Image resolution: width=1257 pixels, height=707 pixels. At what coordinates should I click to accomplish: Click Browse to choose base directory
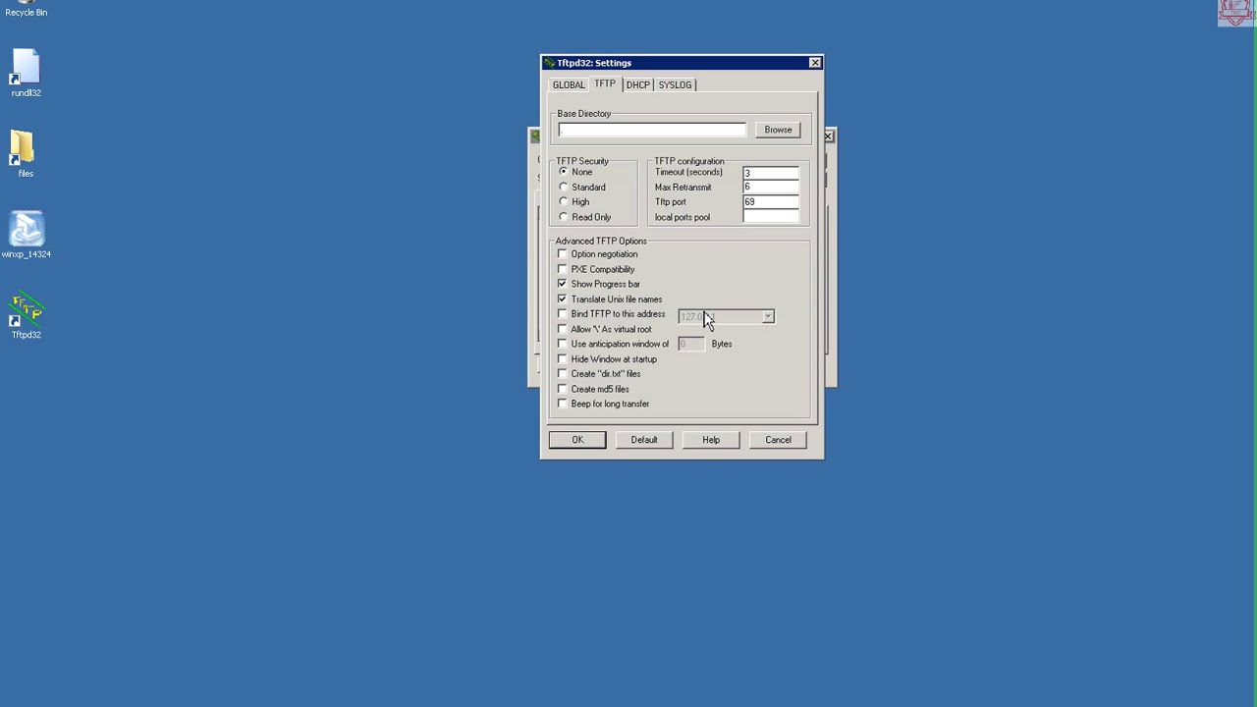click(778, 130)
